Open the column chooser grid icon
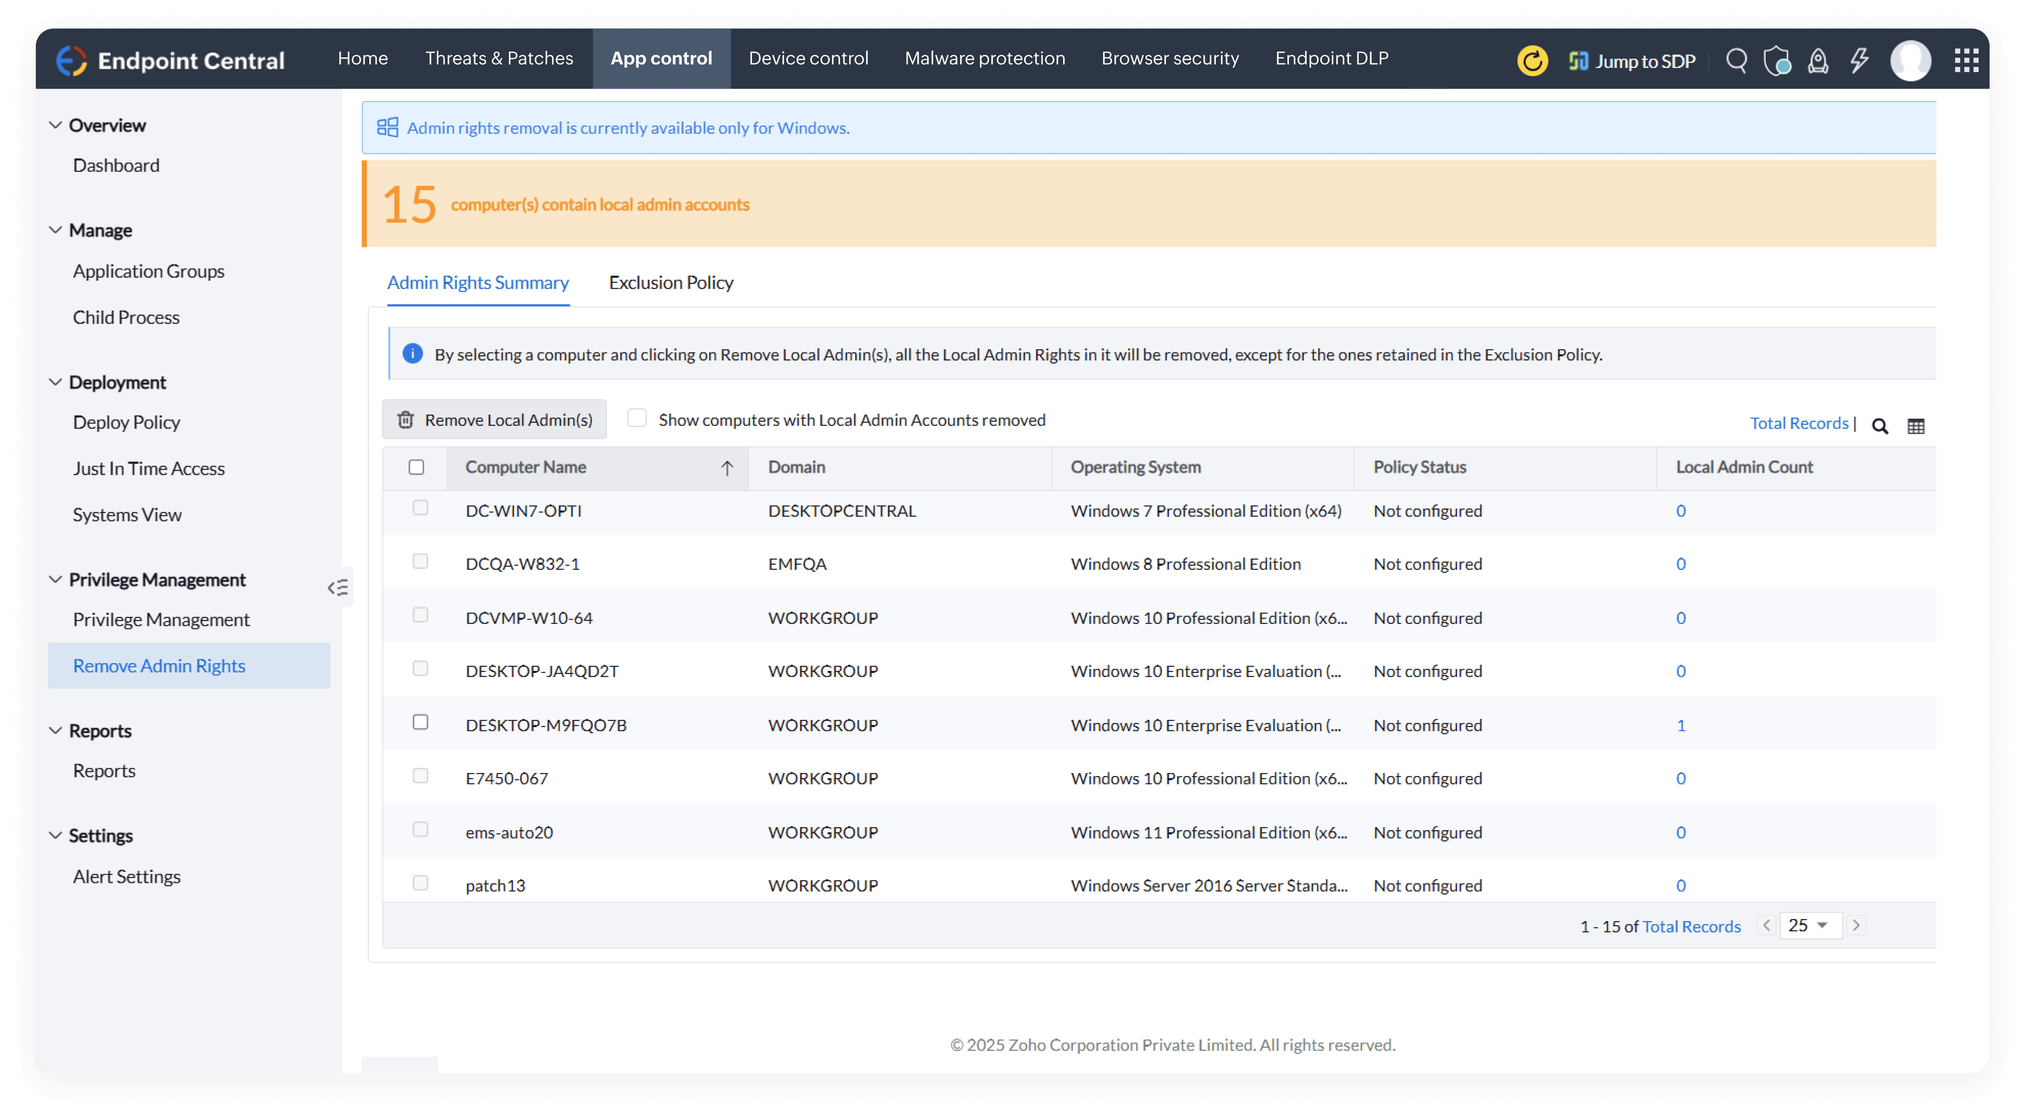The width and height of the screenshot is (2025, 1116). [1916, 426]
